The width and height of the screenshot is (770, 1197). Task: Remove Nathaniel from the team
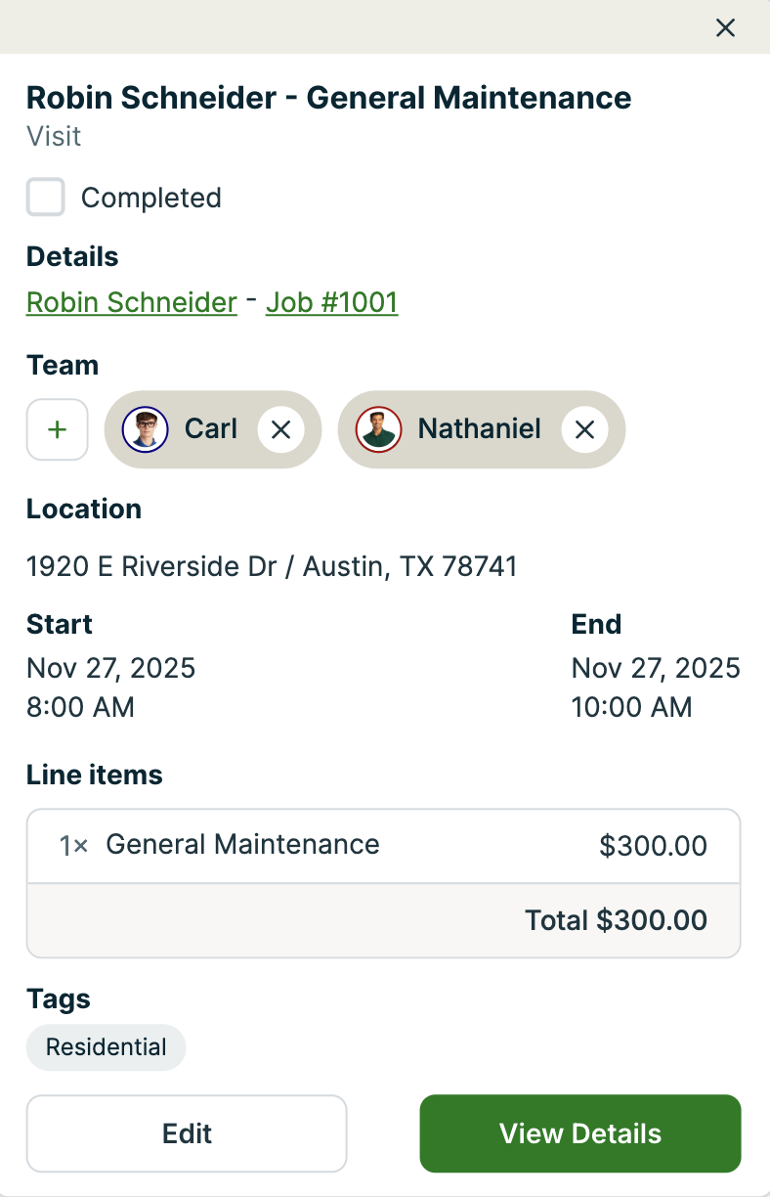tap(584, 429)
